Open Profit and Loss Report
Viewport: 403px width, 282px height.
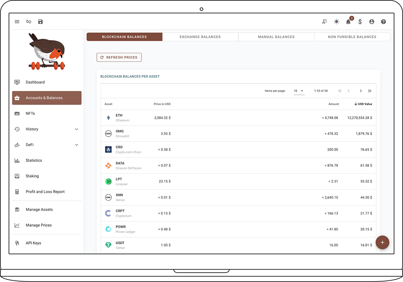pyautogui.click(x=47, y=192)
